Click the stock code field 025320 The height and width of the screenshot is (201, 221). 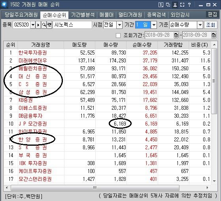click(x=22, y=25)
